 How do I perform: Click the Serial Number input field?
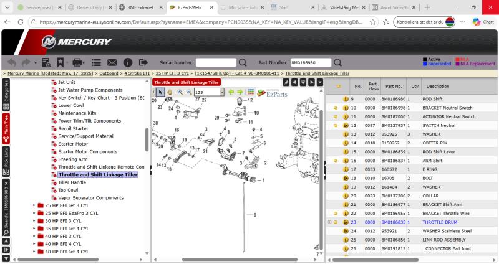(x=216, y=63)
